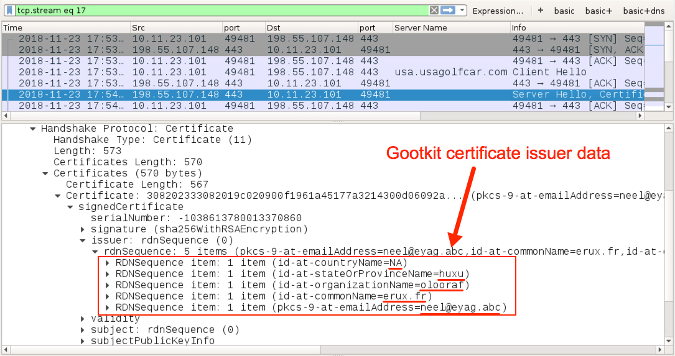Select Certificate Length: 567 line
Viewport: 675px width, 356px height.
point(137,185)
